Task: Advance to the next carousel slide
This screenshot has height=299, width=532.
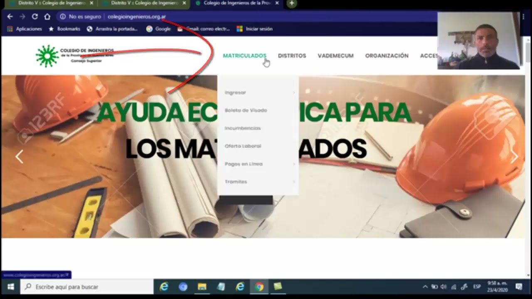Action: point(515,157)
